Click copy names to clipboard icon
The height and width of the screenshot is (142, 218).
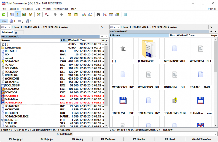pyautogui.click(x=117, y=14)
